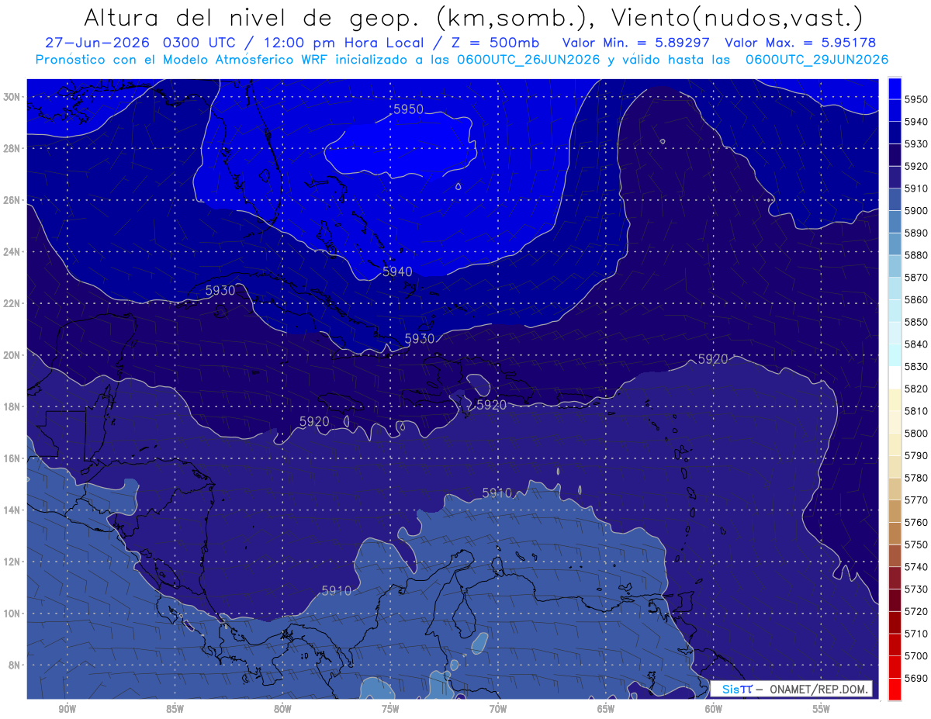Screen dimensions: 931x719
Task: Click the 5910 contour label north of Venezuela
Action: coord(497,493)
